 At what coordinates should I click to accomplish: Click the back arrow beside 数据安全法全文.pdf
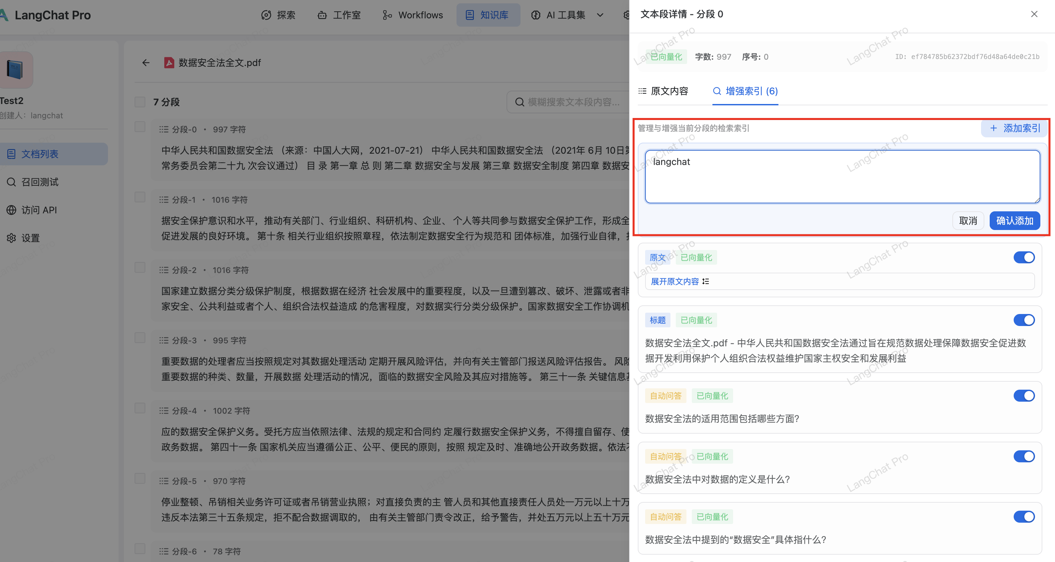(146, 63)
